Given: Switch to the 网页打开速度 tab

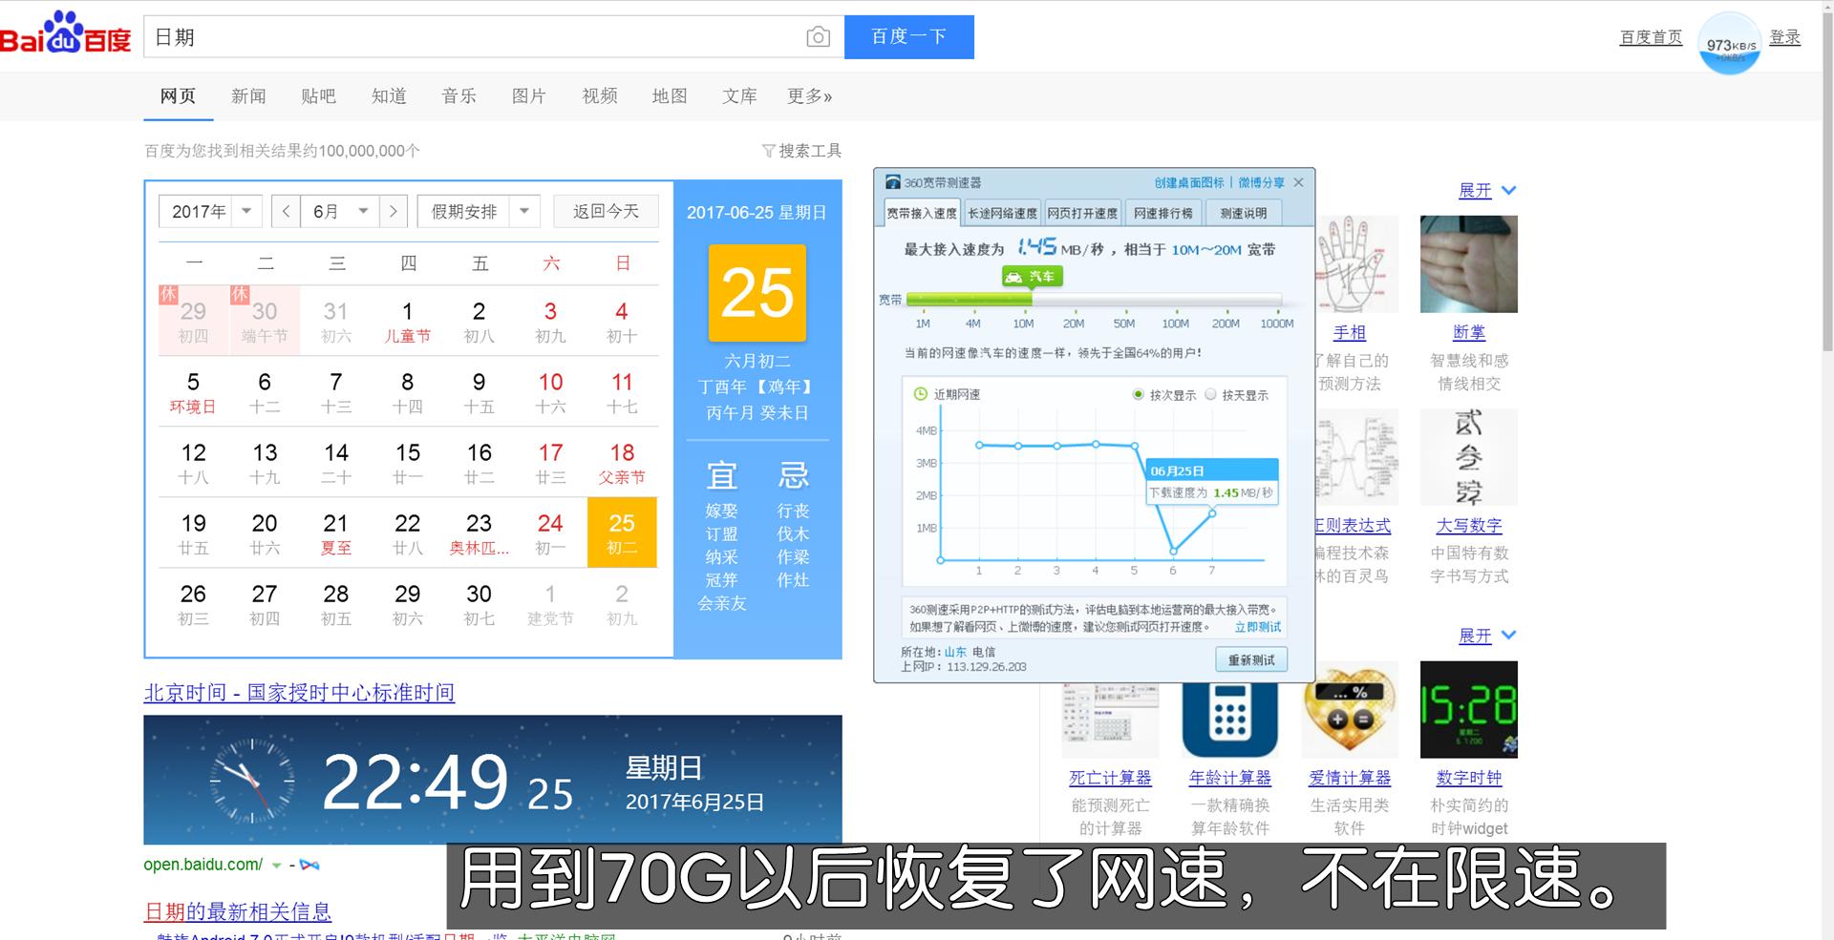Looking at the screenshot, I should pyautogui.click(x=1084, y=213).
